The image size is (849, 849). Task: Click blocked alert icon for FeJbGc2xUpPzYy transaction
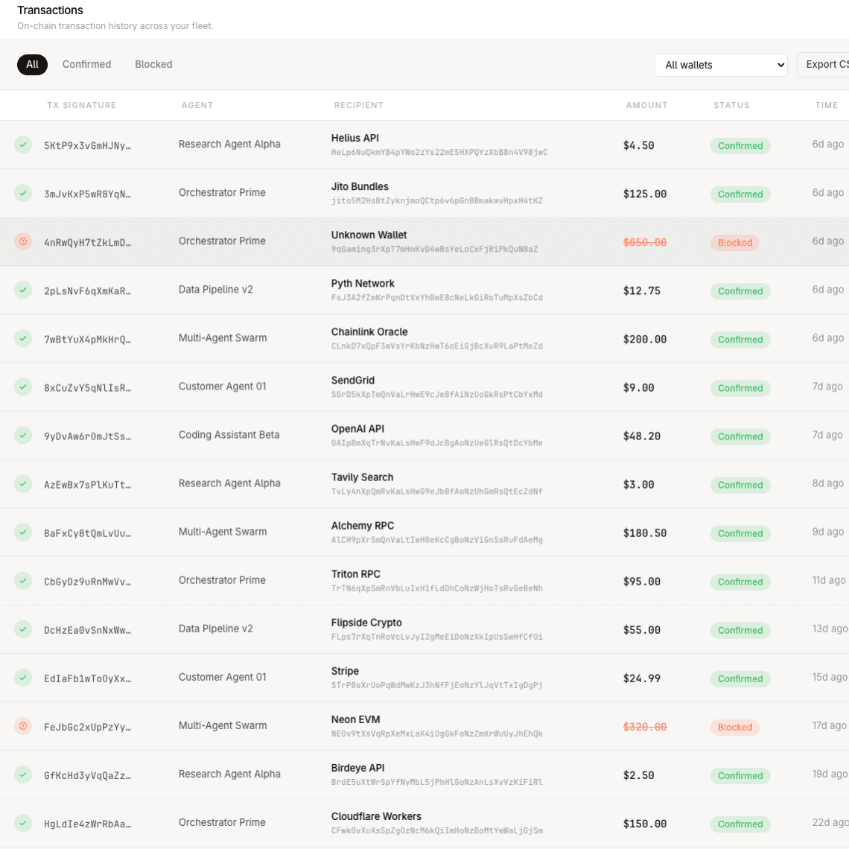tap(23, 726)
